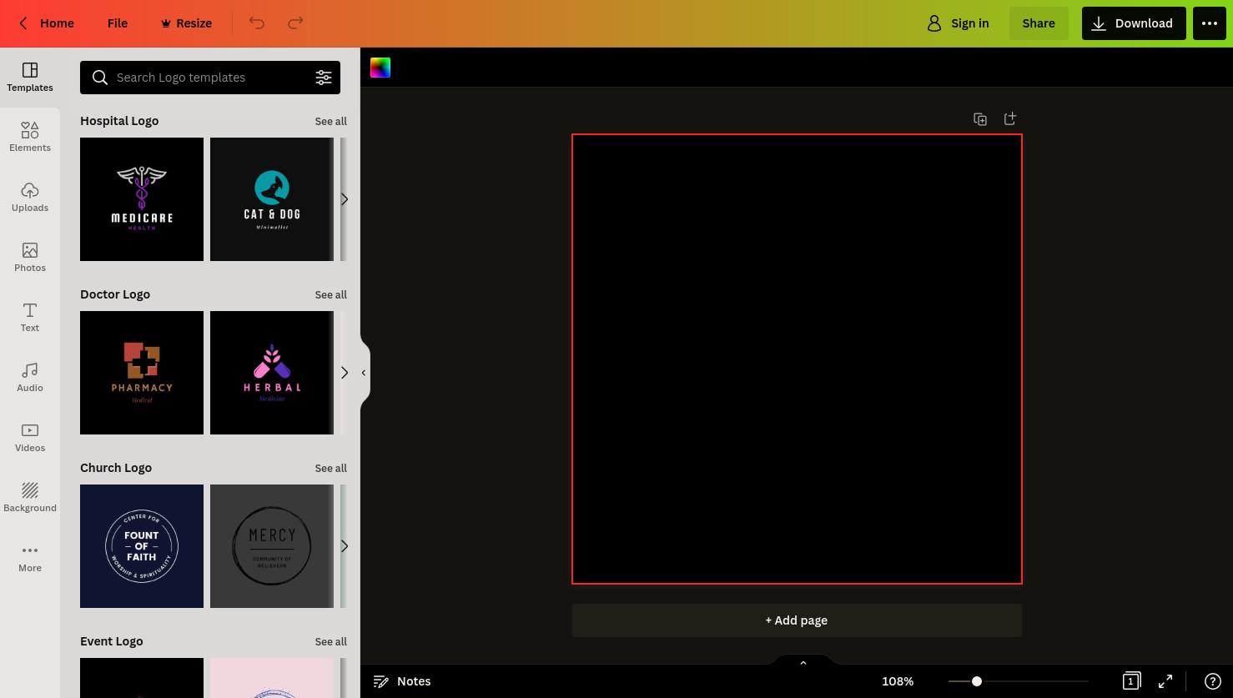
Task: Click the search filter icon
Action: coord(324,78)
